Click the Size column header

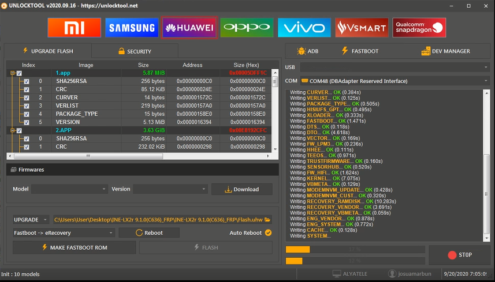pyautogui.click(x=143, y=65)
